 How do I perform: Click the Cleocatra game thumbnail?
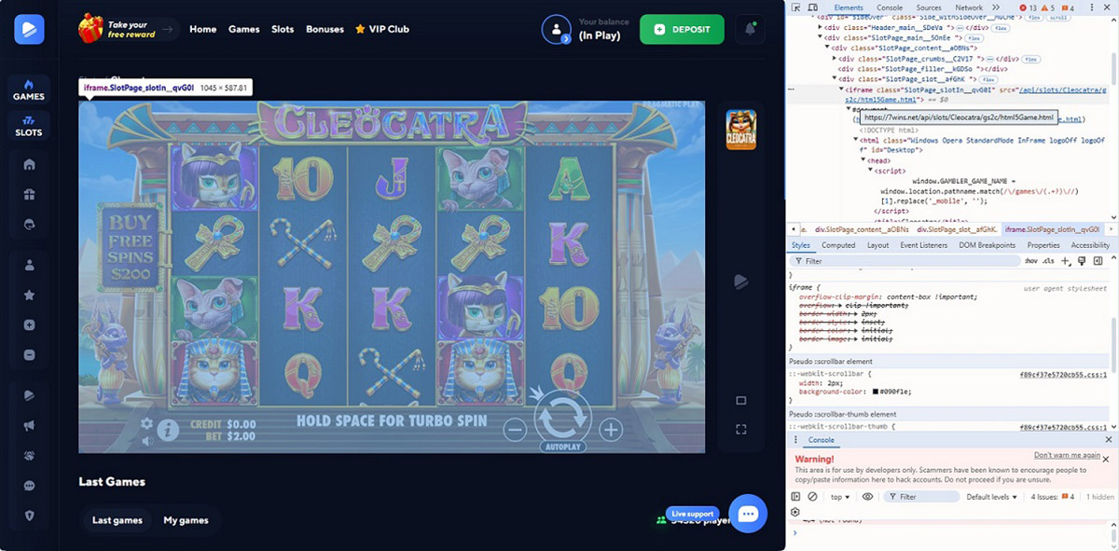(x=741, y=130)
